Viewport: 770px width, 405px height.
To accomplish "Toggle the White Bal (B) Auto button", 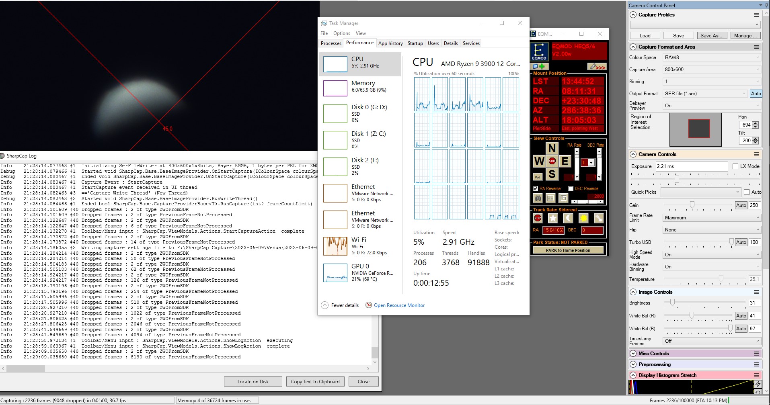I will [741, 329].
